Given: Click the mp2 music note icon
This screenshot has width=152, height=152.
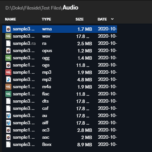Looking at the screenshot, I should click(8, 79).
